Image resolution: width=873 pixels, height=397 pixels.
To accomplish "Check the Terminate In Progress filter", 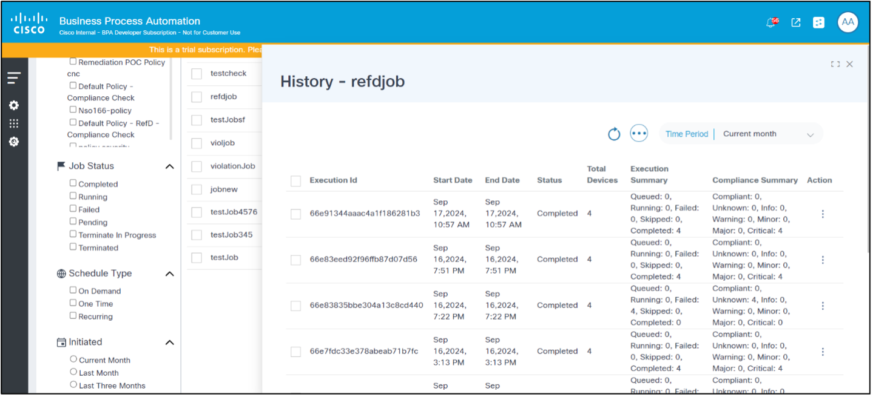I will click(x=73, y=234).
